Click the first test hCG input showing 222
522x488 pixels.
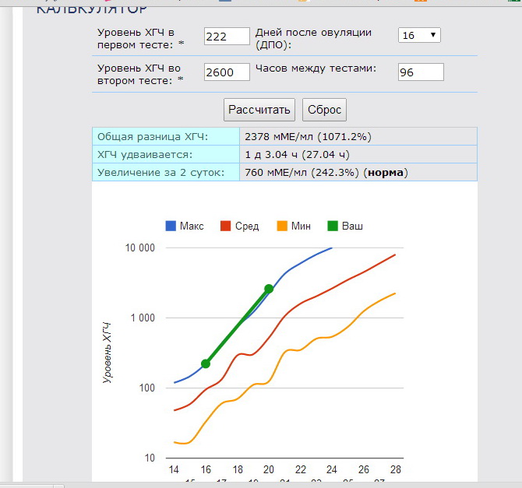[x=225, y=37]
